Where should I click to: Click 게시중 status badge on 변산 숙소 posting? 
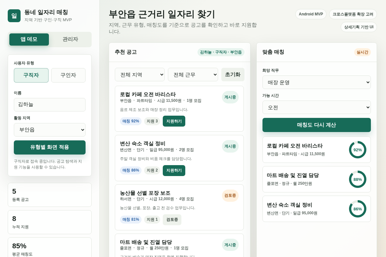point(230,146)
